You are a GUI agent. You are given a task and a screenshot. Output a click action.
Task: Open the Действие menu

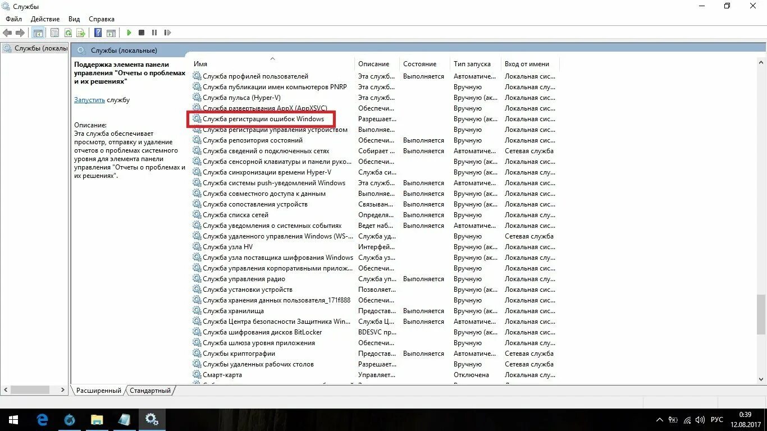(45, 19)
